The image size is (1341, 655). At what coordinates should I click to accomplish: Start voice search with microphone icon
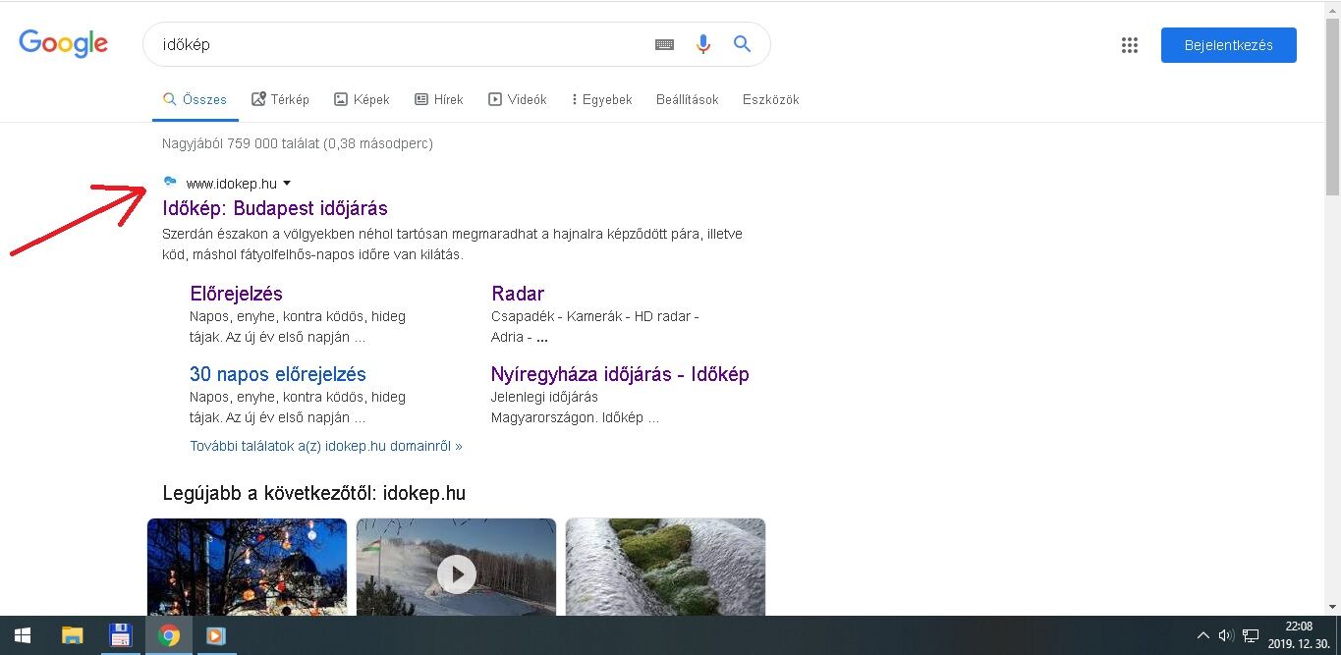click(x=702, y=44)
